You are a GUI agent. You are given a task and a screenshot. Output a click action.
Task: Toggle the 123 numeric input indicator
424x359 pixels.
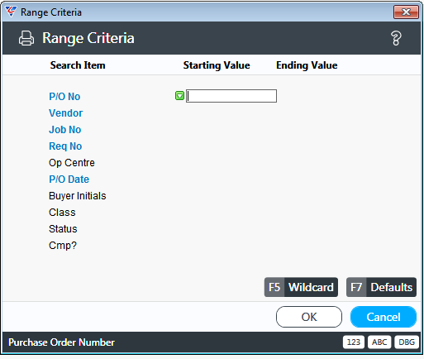[354, 342]
